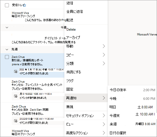
Task: Expand the ビュー submenu arrow
Action: tap(104, 124)
